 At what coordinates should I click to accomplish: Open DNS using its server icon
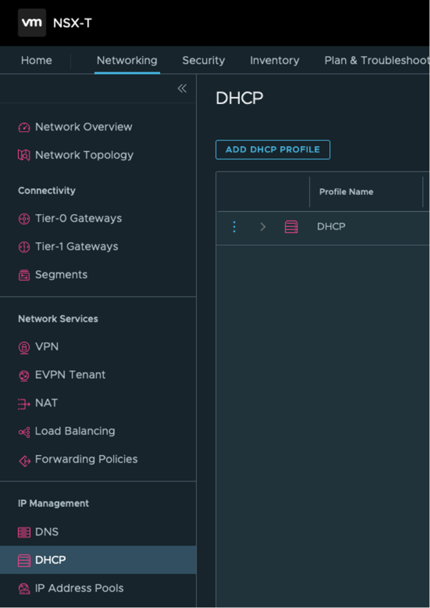pyautogui.click(x=24, y=531)
